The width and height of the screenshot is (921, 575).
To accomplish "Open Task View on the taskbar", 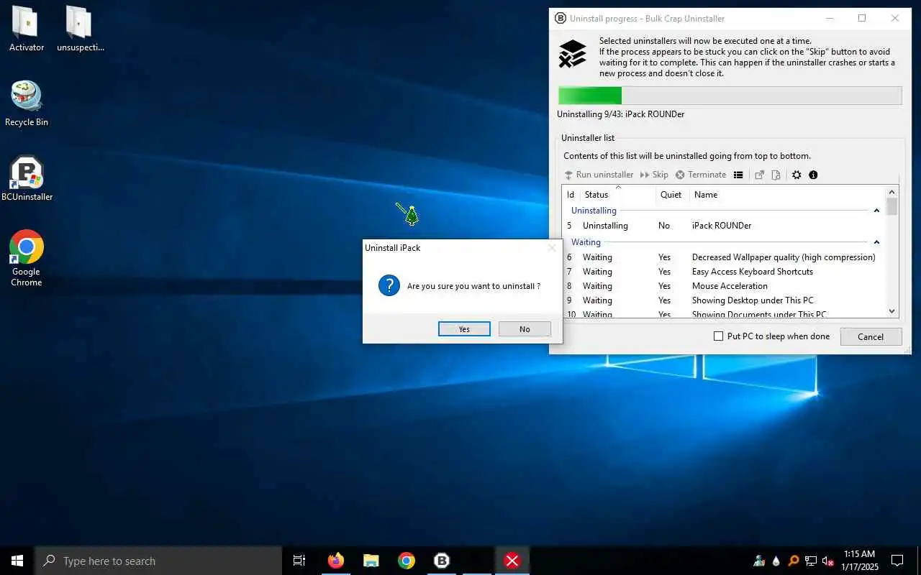I will coord(299,561).
